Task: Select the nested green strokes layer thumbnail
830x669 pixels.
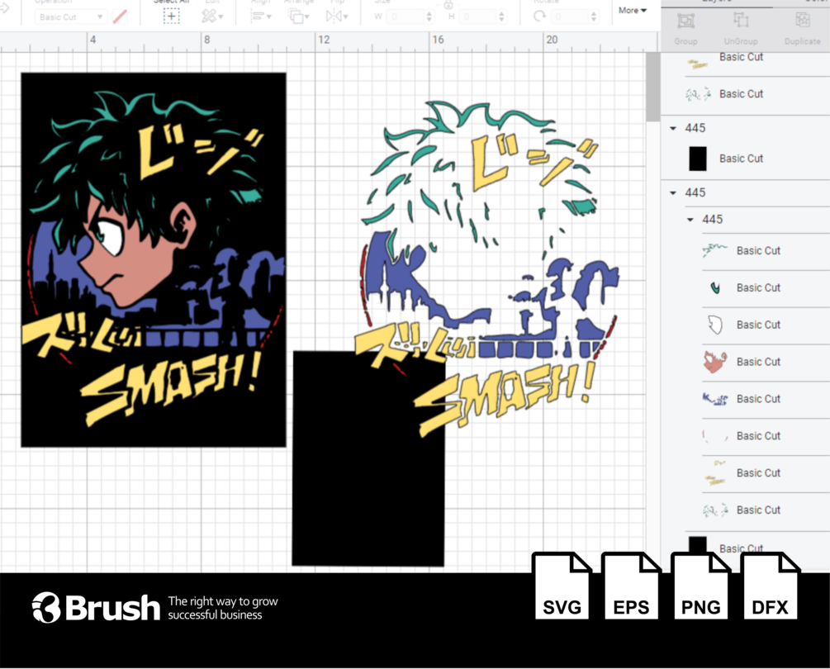Action: pyautogui.click(x=714, y=510)
